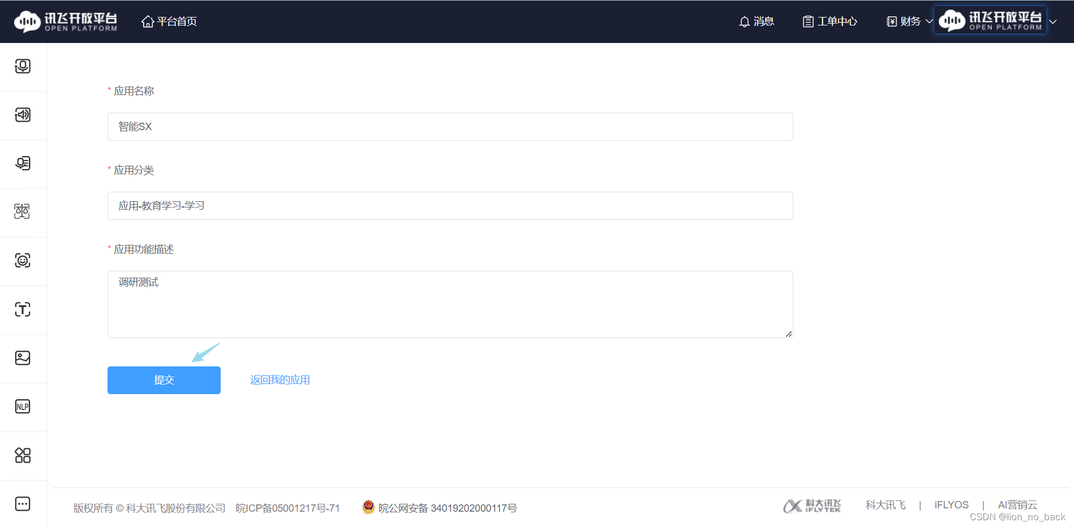Click the iFlytek Open Platform logo at top left
This screenshot has width=1074, height=527.
coord(66,21)
